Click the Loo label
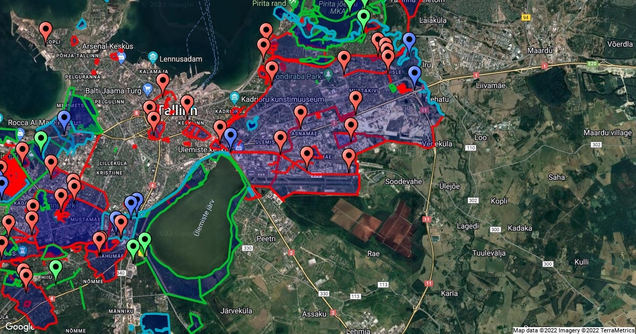Image resolution: width=636 pixels, height=334 pixels. [x=480, y=137]
